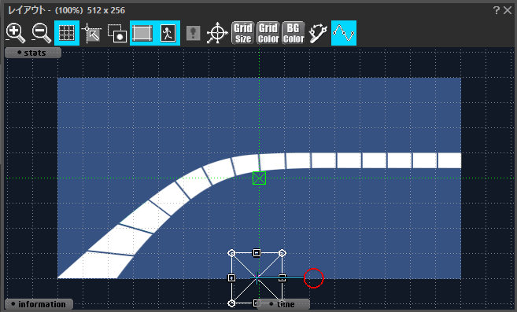Click the red circle rotation handle
The height and width of the screenshot is (312, 517).
click(x=313, y=278)
